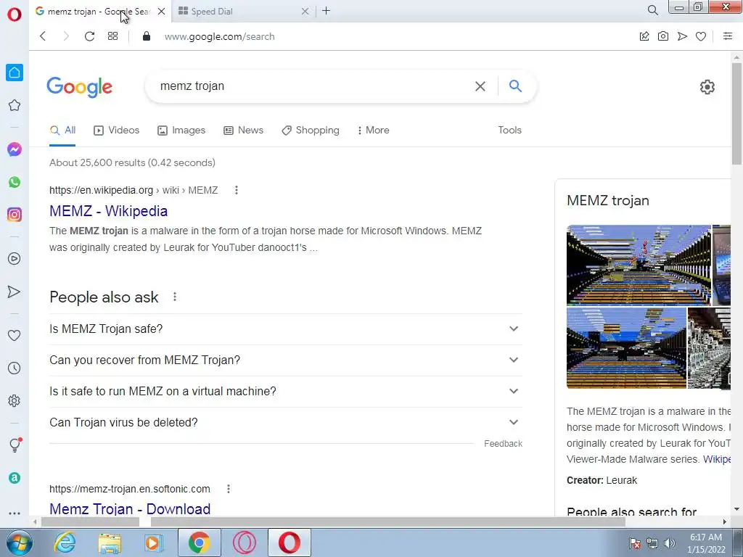The image size is (743, 557).
Task: Take a snapshot with the camera icon
Action: click(x=663, y=36)
